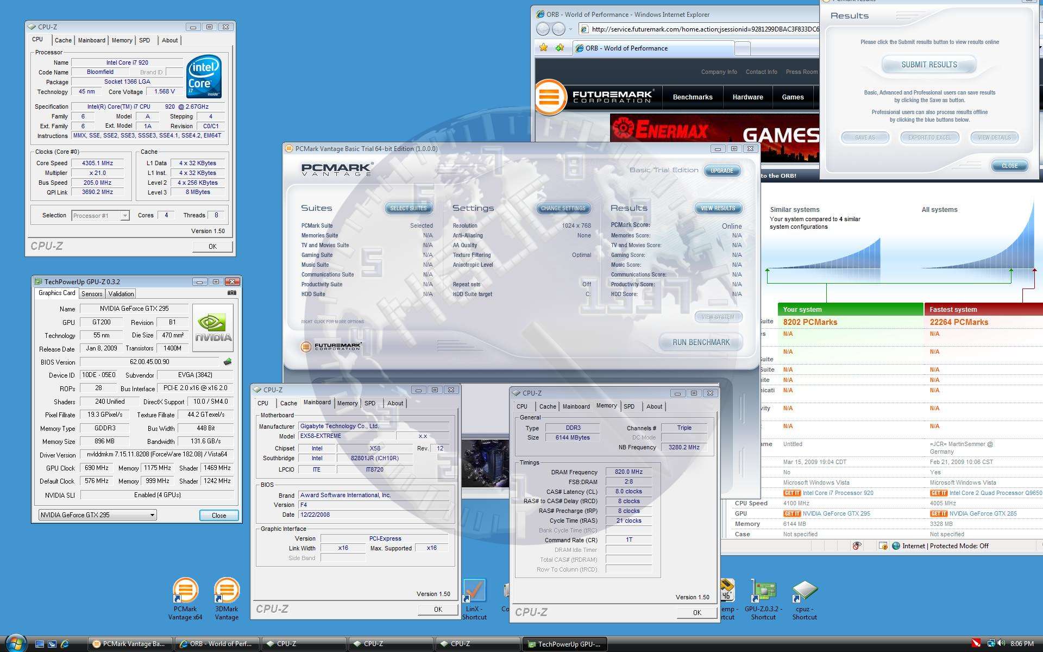Click OK in CPU-Z Memory window
Screen dimensions: 1043x652
click(697, 612)
